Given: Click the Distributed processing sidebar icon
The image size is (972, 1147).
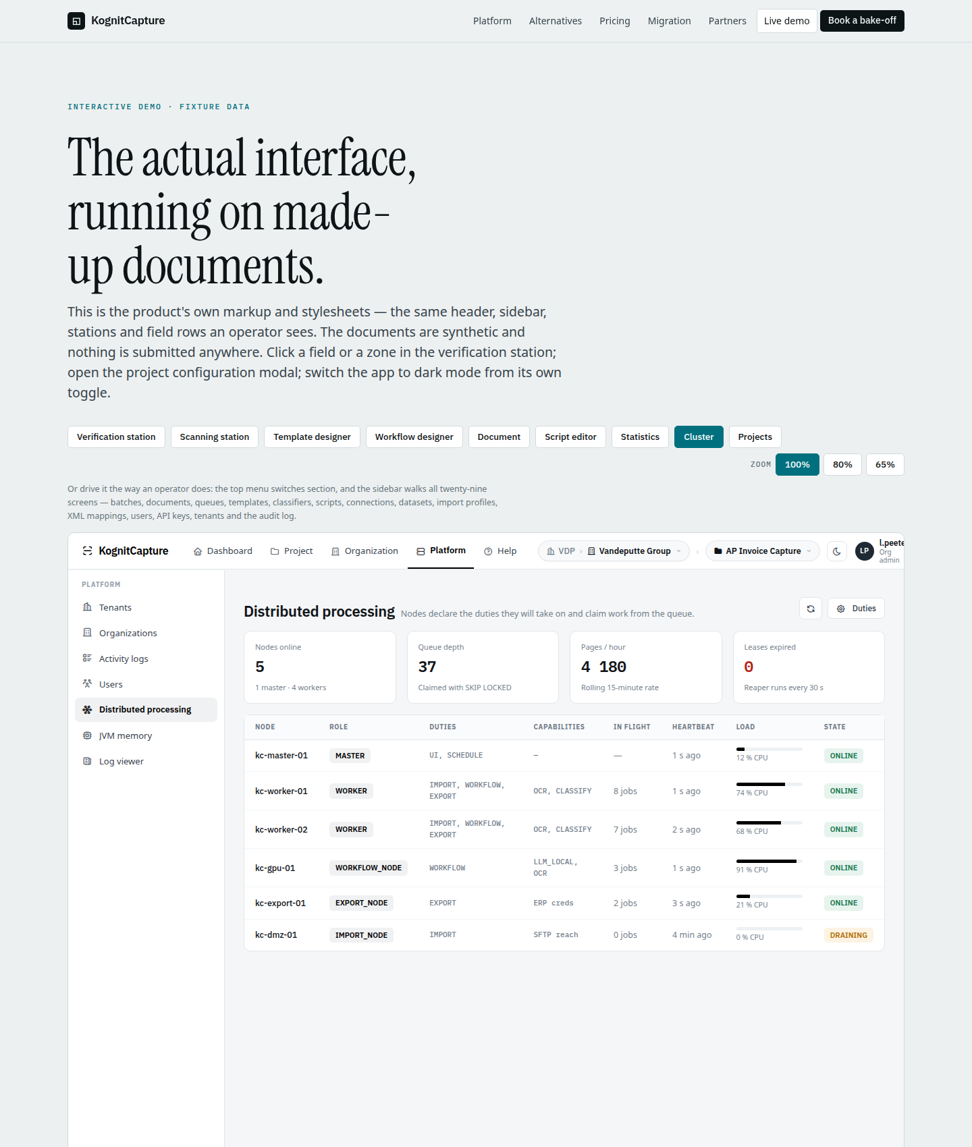Looking at the screenshot, I should click(87, 710).
